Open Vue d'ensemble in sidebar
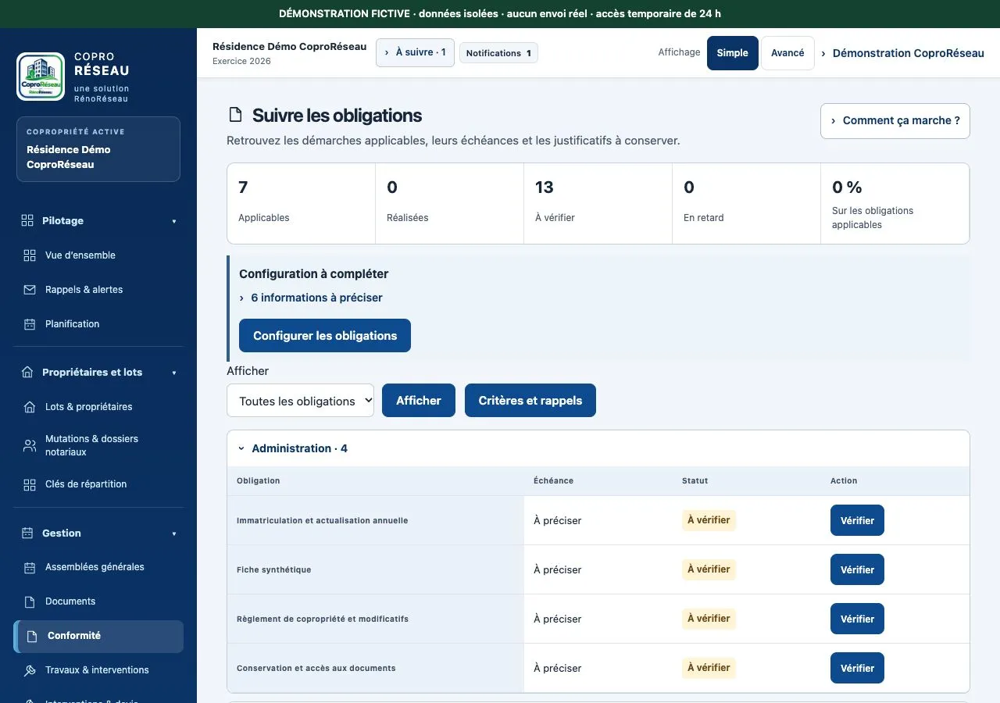Viewport: 1000px width, 703px height. (x=98, y=255)
